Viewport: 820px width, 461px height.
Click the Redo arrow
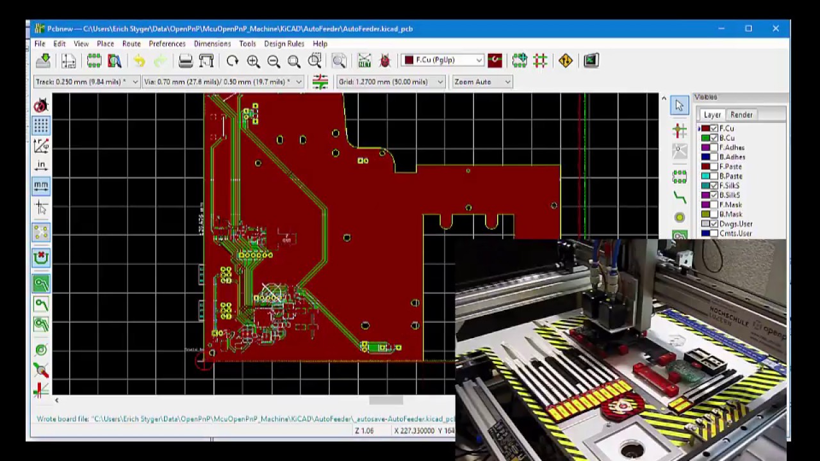(x=160, y=61)
